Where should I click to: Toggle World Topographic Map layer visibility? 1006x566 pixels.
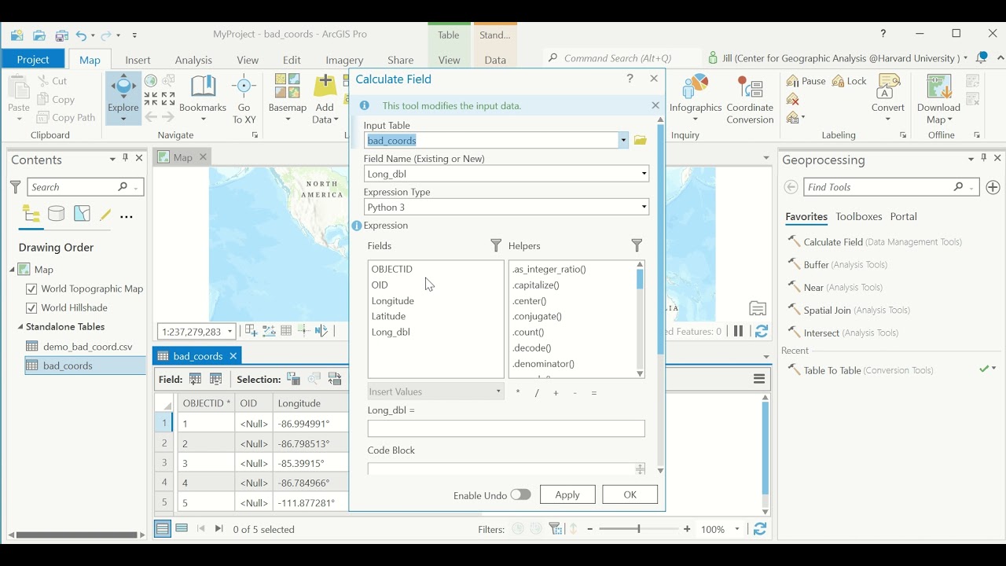31,289
